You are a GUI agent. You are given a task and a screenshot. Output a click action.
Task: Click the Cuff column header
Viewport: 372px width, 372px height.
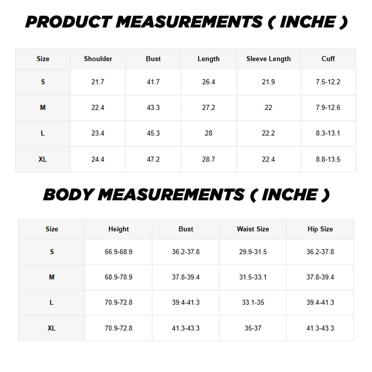click(328, 59)
